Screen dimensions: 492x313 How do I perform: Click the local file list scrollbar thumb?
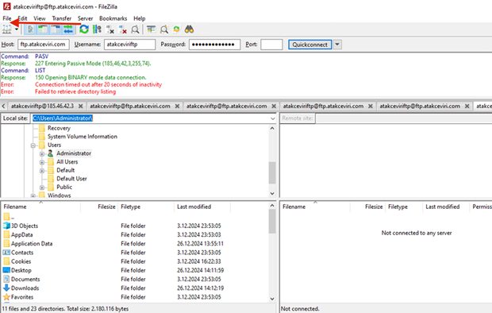point(272,222)
